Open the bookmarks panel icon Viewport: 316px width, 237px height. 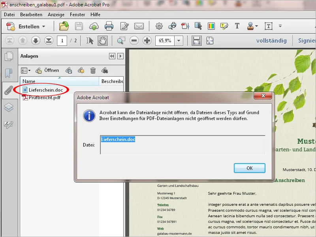9,73
